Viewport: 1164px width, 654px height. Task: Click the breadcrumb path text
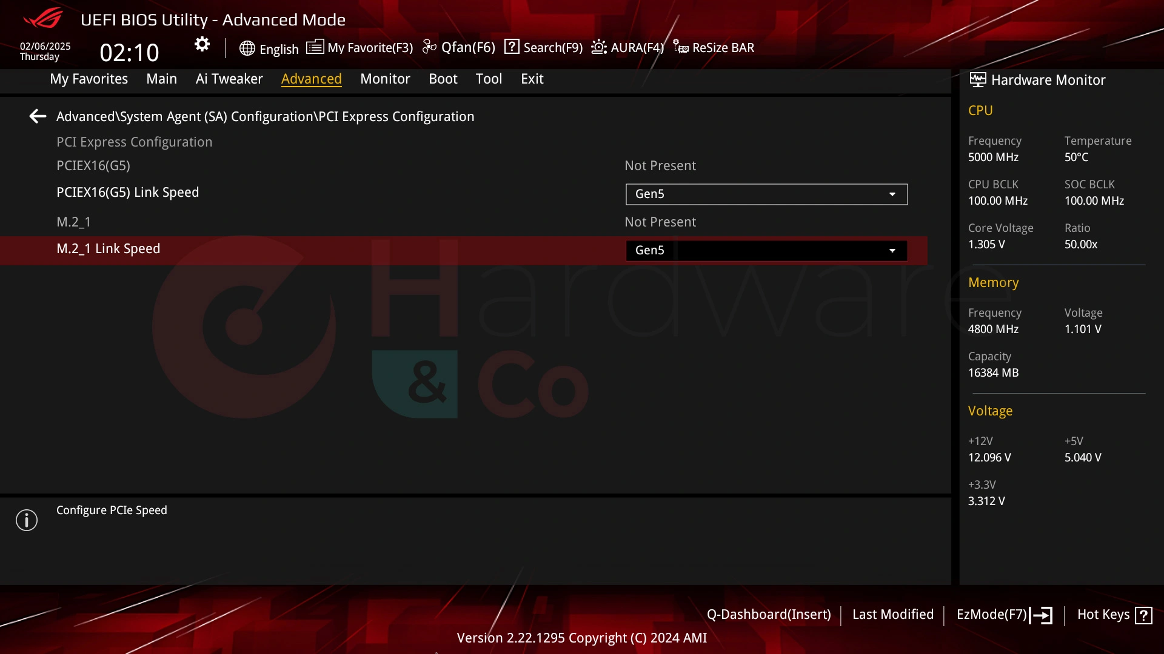tap(265, 116)
